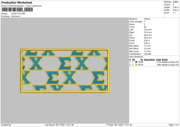This screenshot has height=127, width=180.
Task: Click 'Wilcom EmbroideryStudio – Level 3 Advanced' text
Action: [x=21, y=6]
